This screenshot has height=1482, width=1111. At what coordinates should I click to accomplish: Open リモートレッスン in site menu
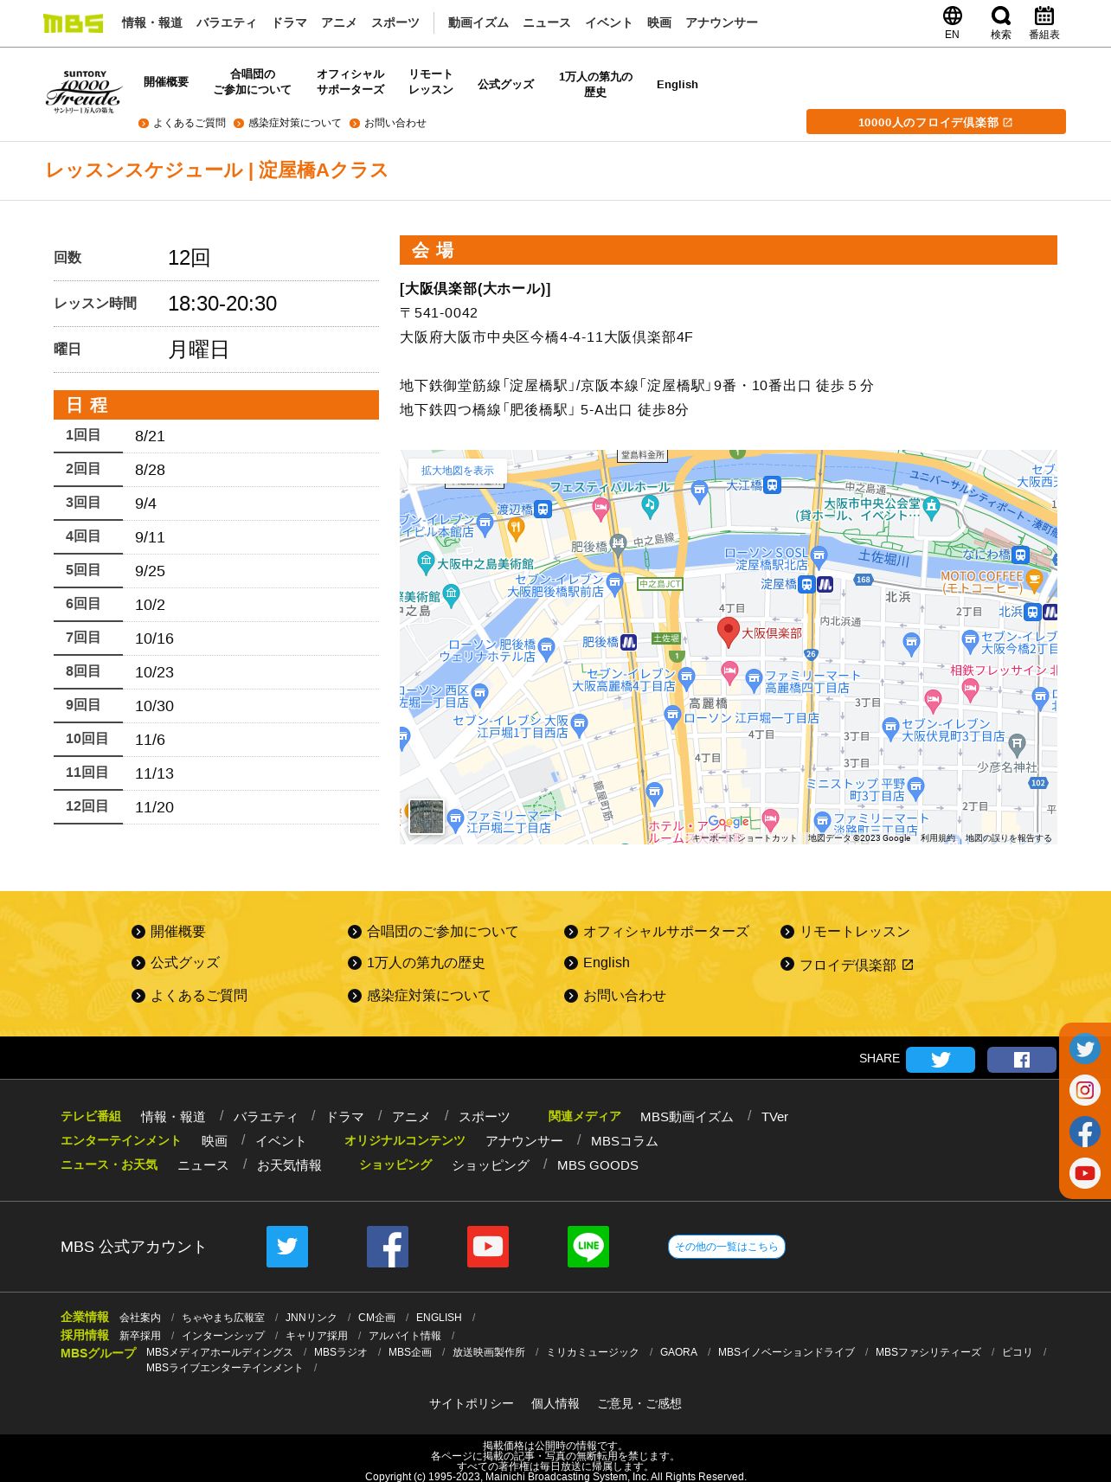click(x=431, y=82)
